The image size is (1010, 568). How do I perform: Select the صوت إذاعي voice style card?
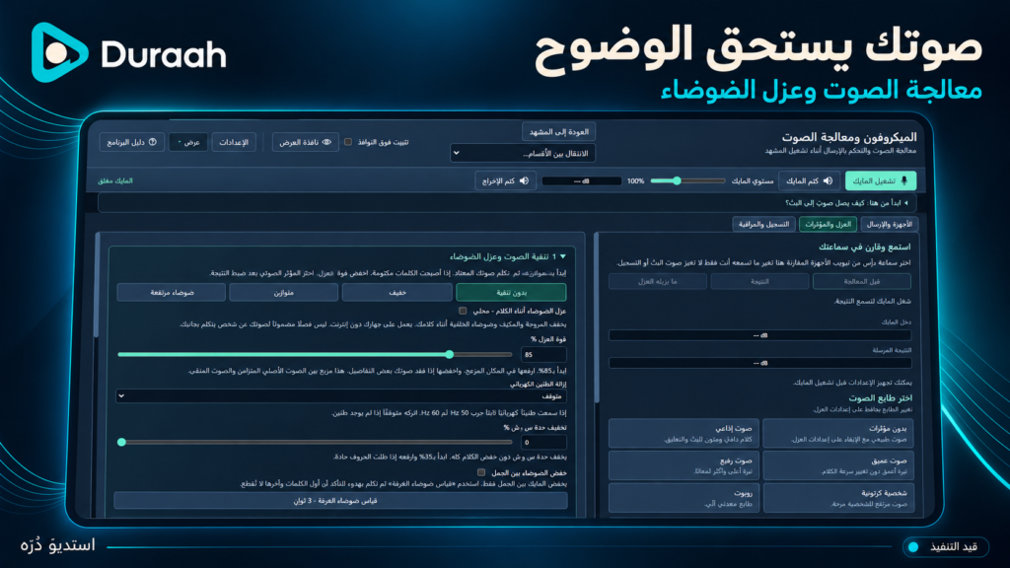click(685, 434)
